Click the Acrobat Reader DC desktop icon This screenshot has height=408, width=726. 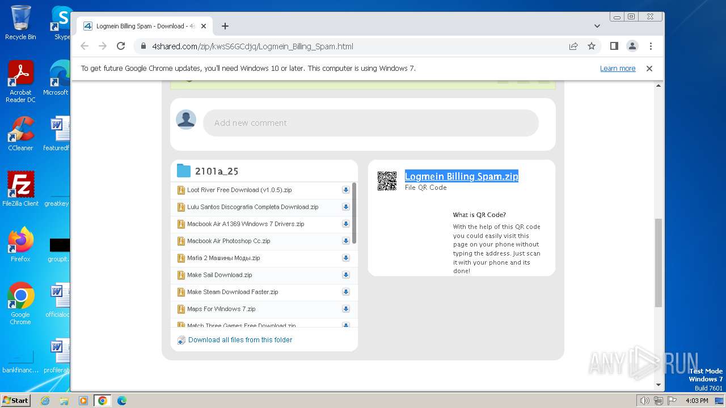20,82
